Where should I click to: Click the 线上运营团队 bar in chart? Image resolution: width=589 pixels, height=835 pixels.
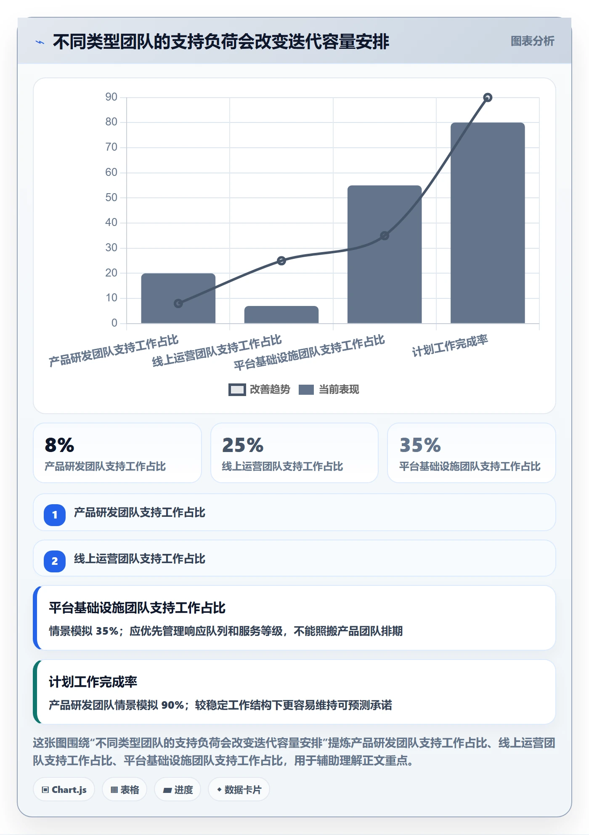point(281,315)
